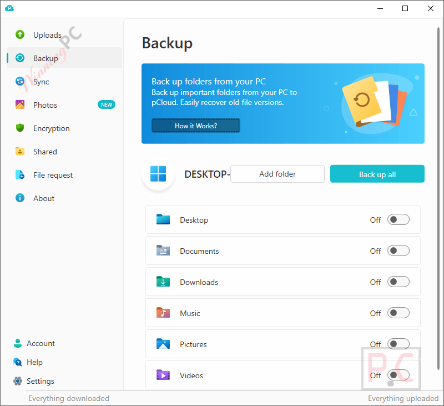Click the Videos folder name label
The width and height of the screenshot is (444, 406).
[x=191, y=375]
